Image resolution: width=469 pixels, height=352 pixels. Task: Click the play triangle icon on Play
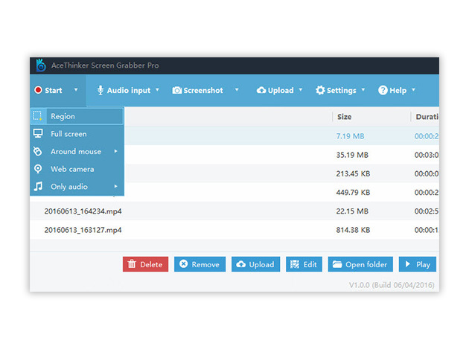[408, 264]
